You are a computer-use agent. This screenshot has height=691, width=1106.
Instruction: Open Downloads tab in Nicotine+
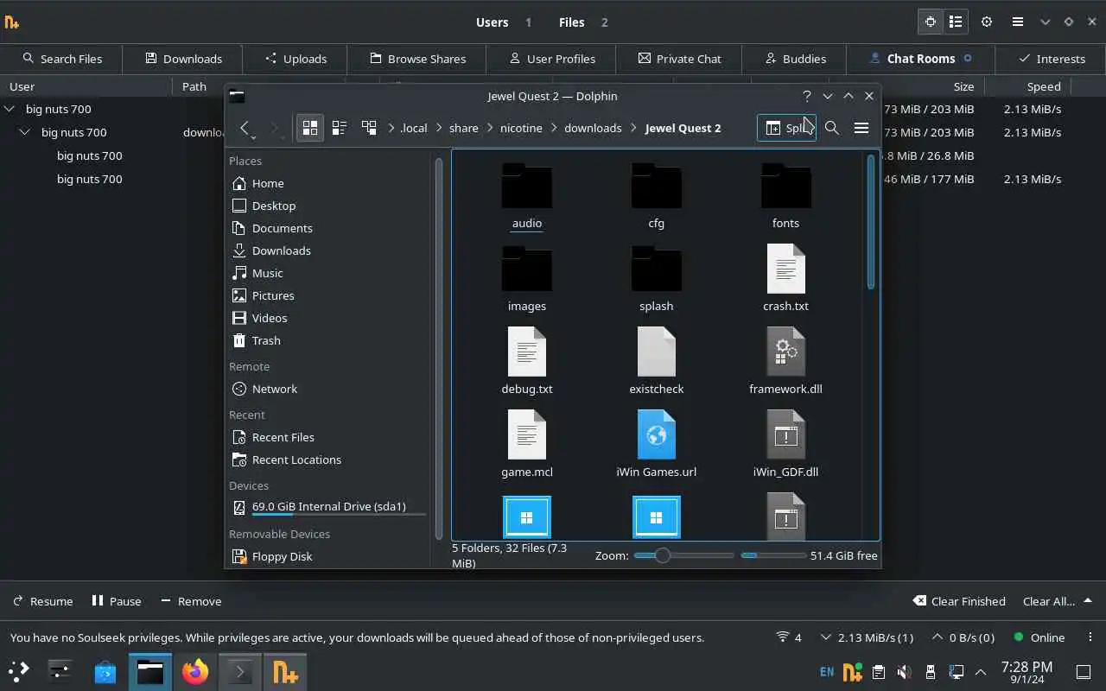[x=183, y=59]
